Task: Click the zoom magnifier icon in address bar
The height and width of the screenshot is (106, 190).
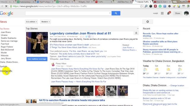Action: click(x=146, y=6)
